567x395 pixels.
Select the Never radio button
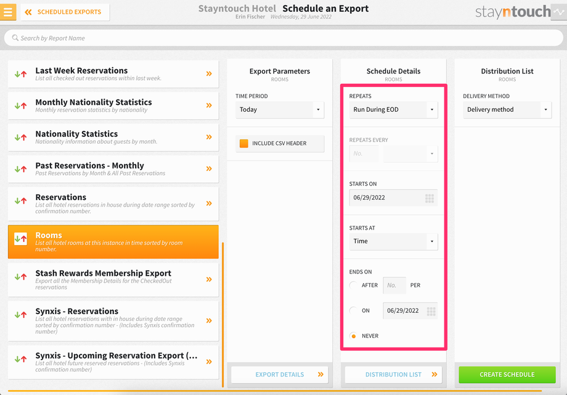click(354, 336)
